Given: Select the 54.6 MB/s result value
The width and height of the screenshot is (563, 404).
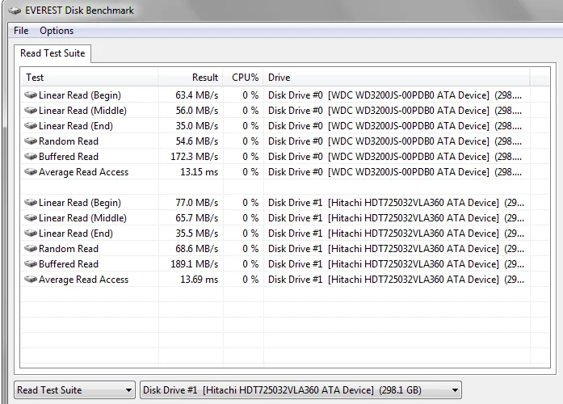Looking at the screenshot, I should [x=197, y=141].
